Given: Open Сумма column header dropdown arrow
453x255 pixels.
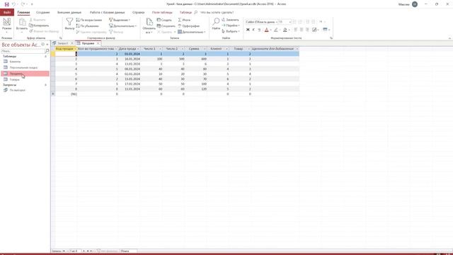Looking at the screenshot, I should (205, 49).
